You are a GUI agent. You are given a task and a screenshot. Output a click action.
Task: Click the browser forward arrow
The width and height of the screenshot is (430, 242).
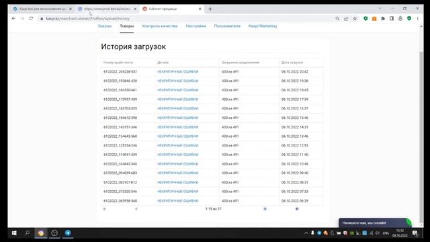(x=22, y=18)
